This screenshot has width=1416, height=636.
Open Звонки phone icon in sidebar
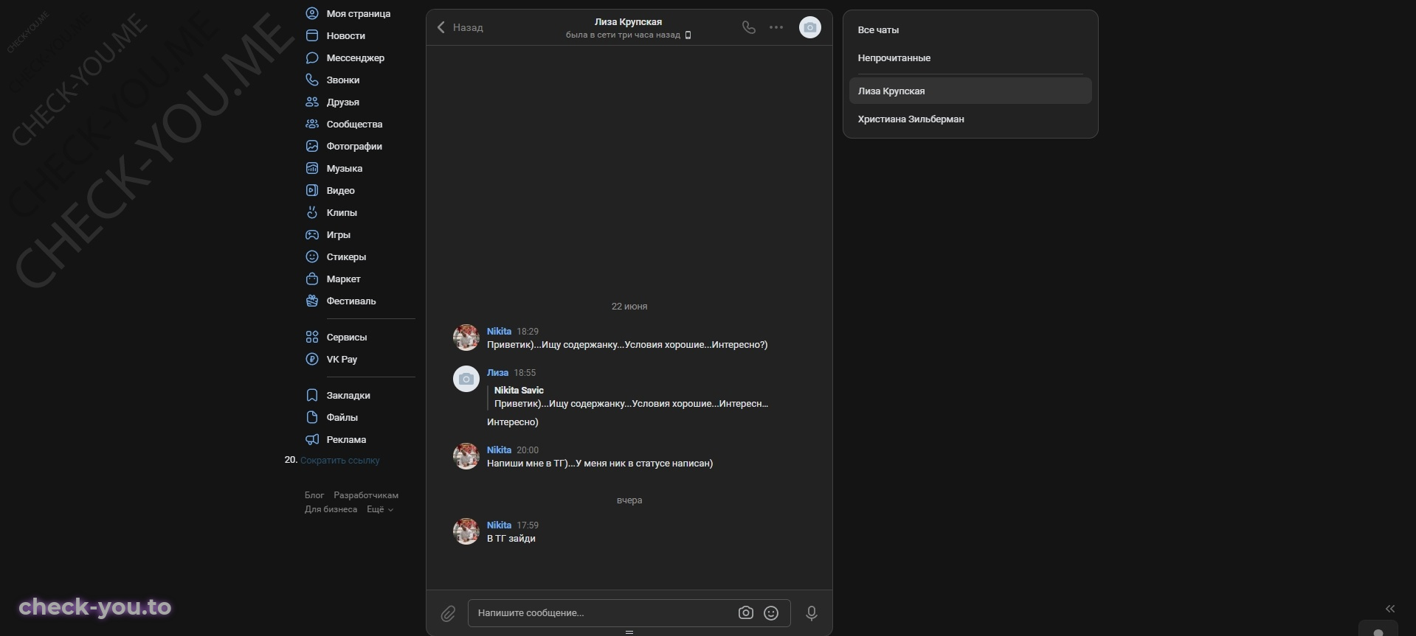tap(312, 80)
